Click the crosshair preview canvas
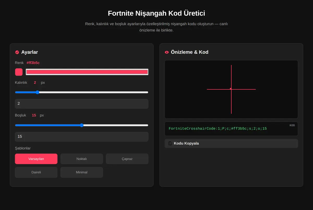Image resolution: width=313 pixels, height=210 pixels. pyautogui.click(x=231, y=89)
